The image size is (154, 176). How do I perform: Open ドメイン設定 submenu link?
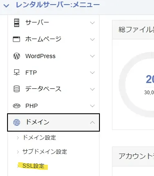(39, 138)
